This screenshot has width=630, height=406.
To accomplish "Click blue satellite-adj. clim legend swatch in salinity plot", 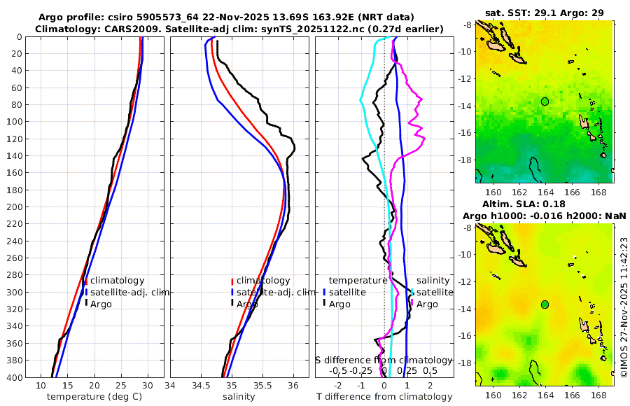I will coord(232,293).
